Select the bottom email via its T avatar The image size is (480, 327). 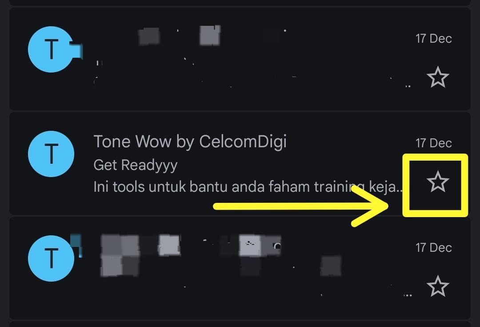(51, 258)
